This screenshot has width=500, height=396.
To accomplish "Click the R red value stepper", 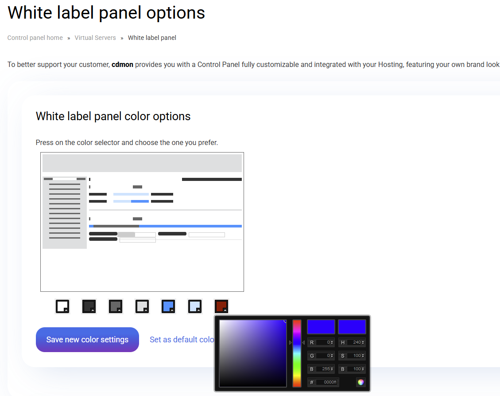I will point(332,342).
